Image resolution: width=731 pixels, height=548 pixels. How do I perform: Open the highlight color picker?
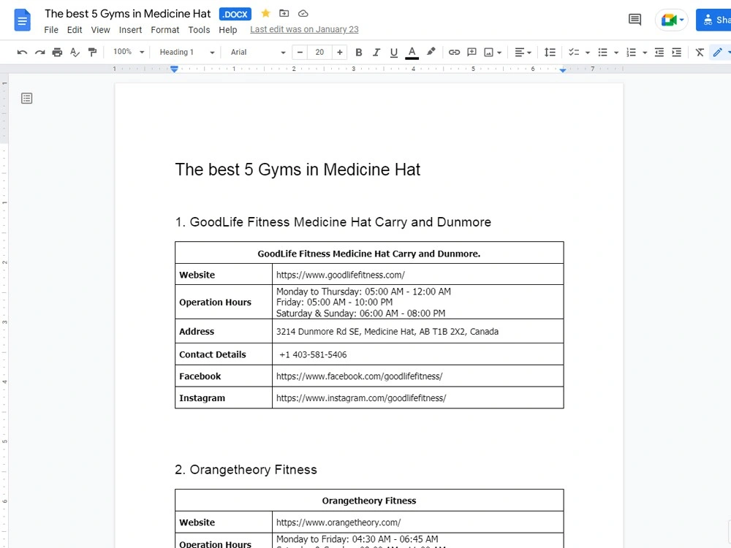click(x=431, y=52)
